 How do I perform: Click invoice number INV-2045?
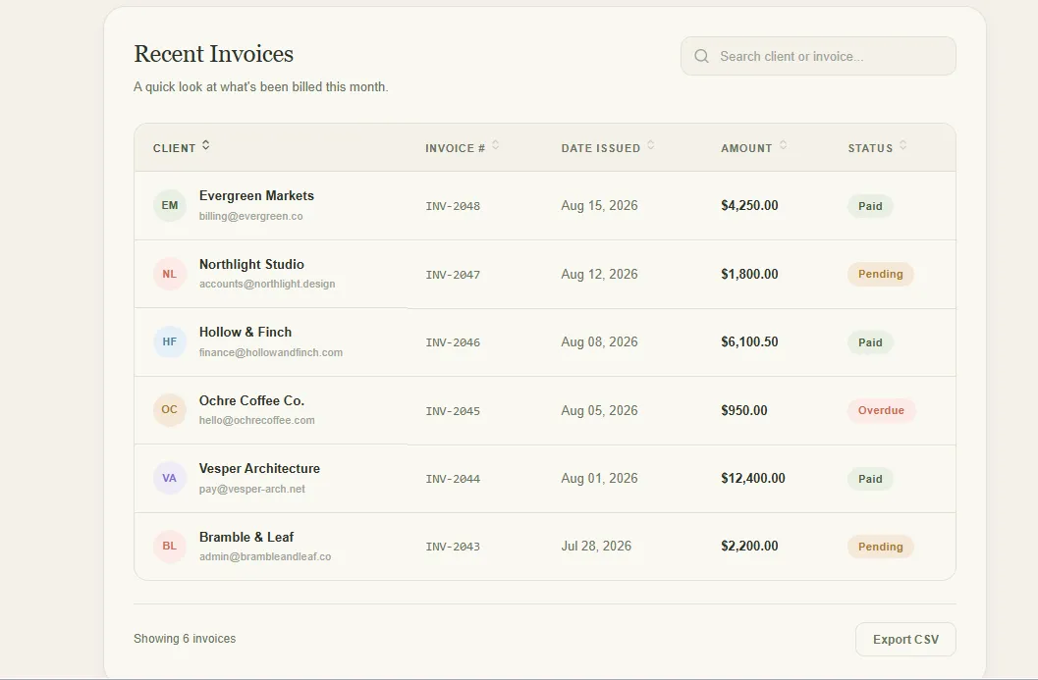453,411
